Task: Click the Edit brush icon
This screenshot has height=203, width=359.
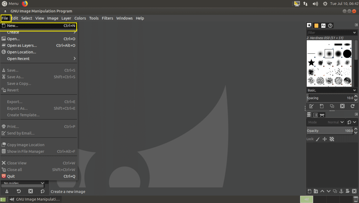Action: tap(311, 106)
